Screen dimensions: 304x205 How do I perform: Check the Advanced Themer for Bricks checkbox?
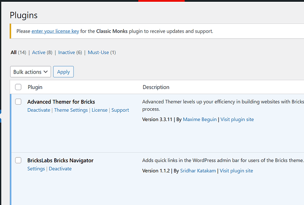tap(18, 102)
